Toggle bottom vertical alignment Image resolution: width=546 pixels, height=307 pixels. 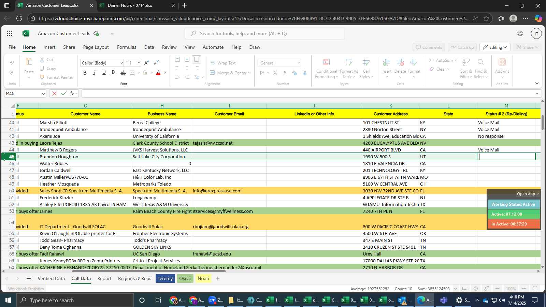click(x=197, y=59)
